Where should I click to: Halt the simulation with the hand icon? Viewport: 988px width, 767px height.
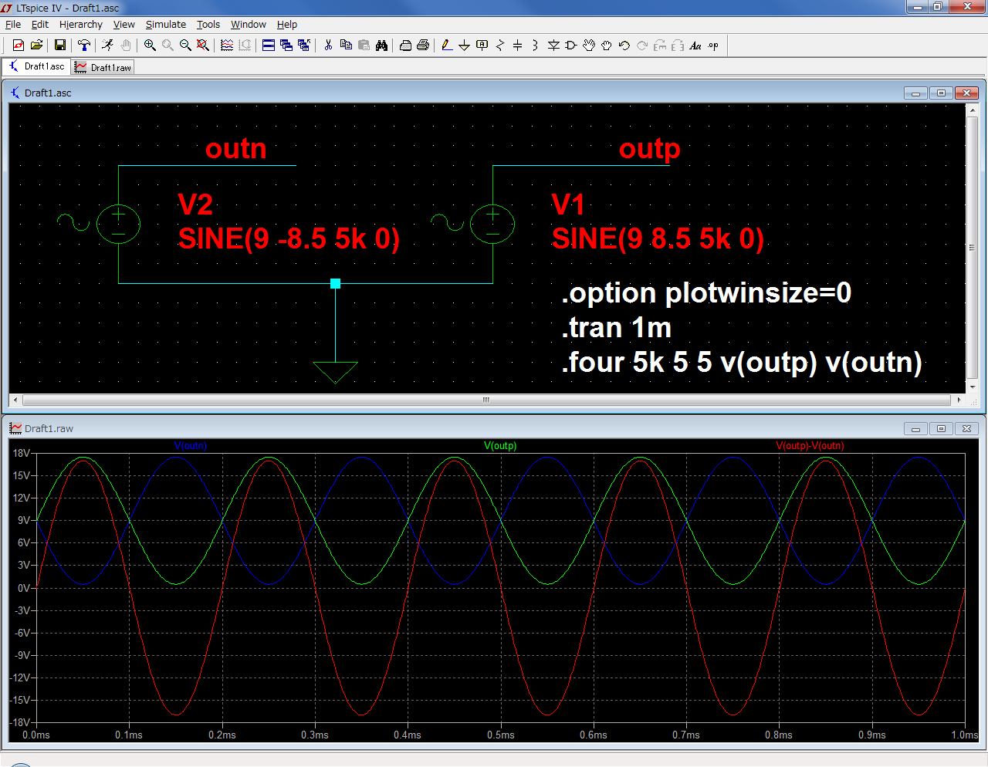(125, 46)
